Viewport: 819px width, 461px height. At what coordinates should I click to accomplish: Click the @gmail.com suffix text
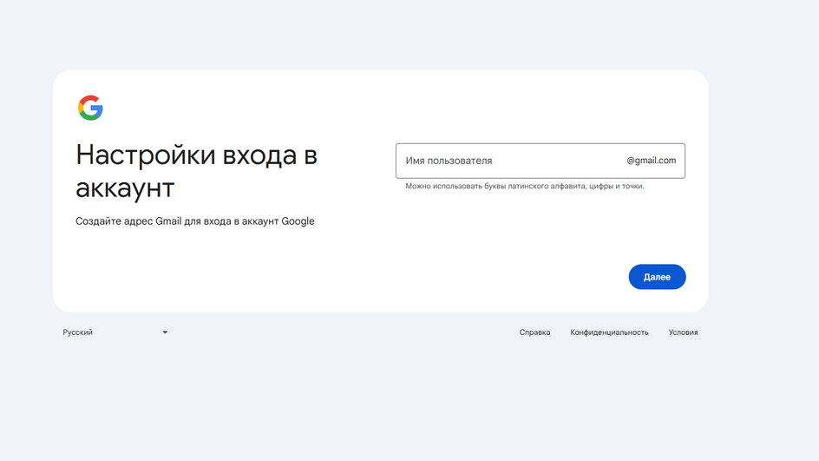coord(651,161)
